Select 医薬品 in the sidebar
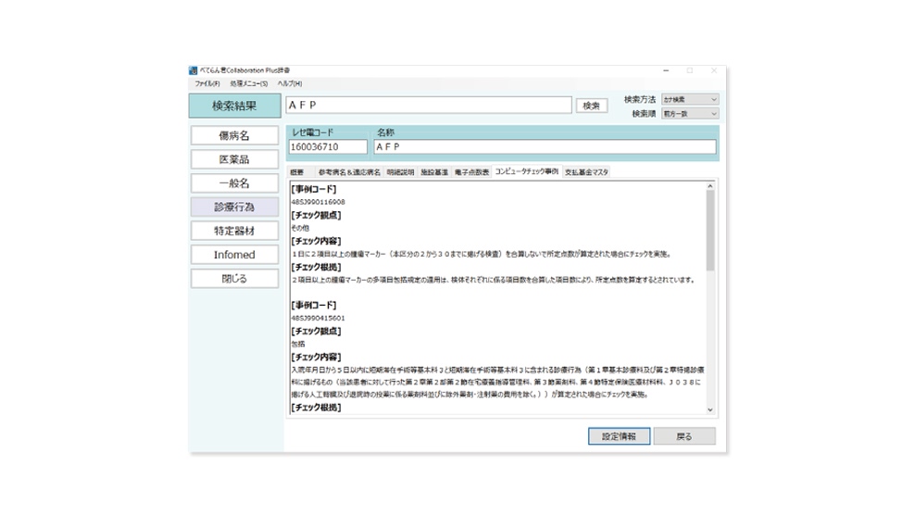 [x=233, y=159]
